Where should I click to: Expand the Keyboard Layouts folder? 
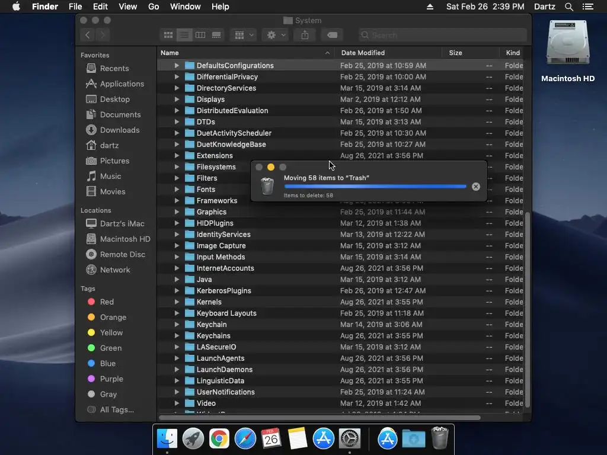[x=177, y=313]
